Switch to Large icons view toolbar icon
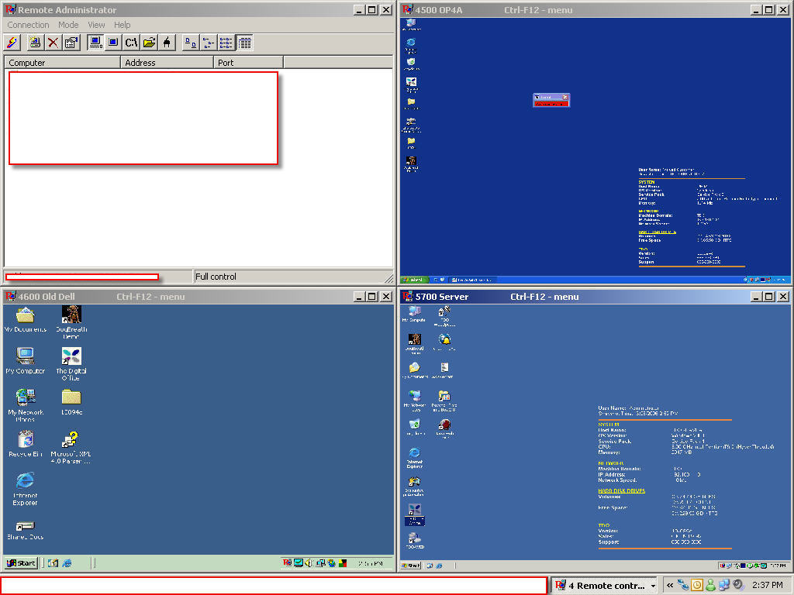This screenshot has width=794, height=595. (x=191, y=43)
